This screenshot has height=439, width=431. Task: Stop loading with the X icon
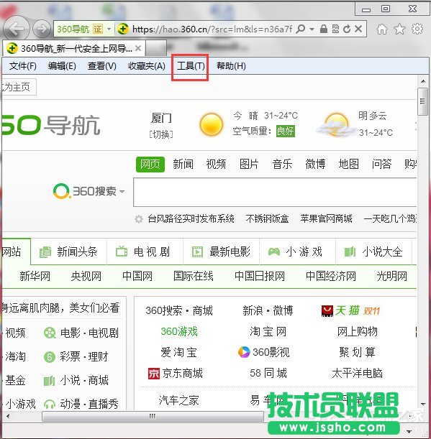[x=358, y=29]
